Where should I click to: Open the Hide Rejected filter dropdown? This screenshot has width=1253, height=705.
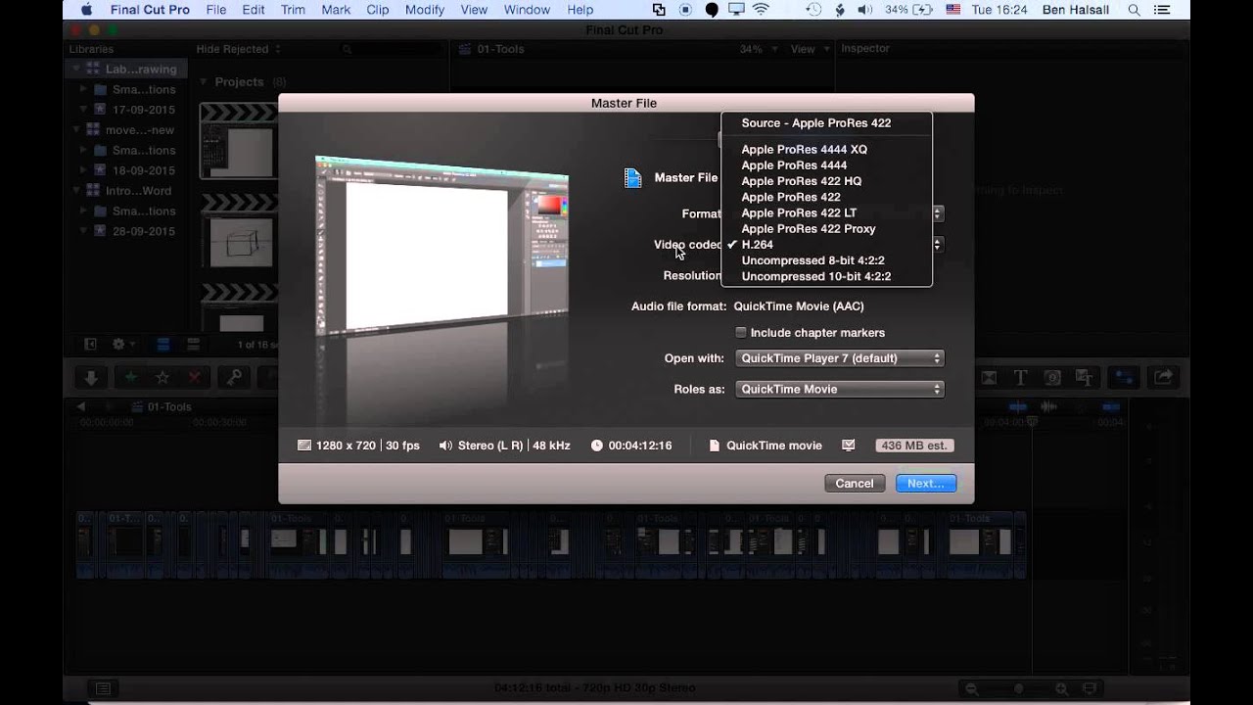coord(238,49)
